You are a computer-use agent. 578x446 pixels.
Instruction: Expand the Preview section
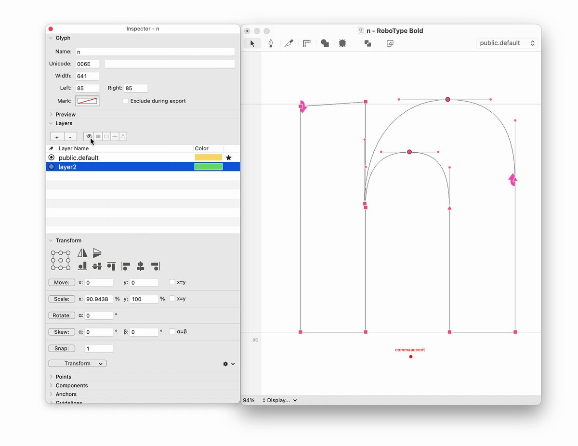(66, 115)
